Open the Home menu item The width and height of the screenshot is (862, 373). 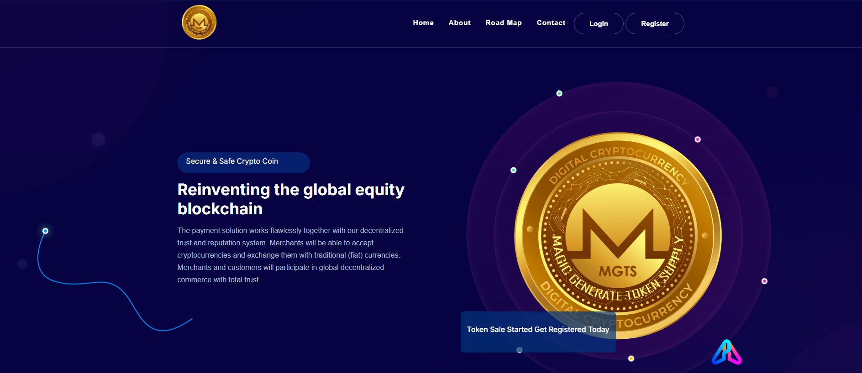[423, 23]
